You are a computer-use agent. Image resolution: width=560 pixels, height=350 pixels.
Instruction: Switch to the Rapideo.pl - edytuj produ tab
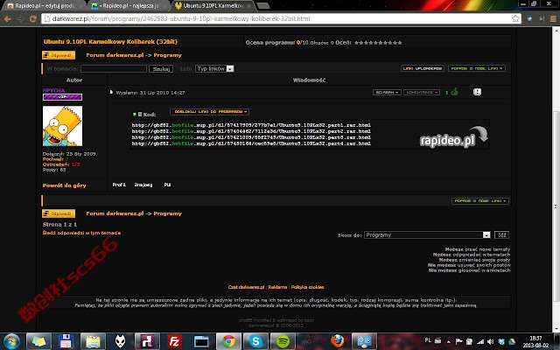(x=45, y=6)
